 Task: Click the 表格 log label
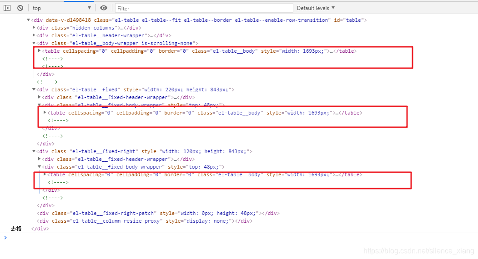click(16, 229)
